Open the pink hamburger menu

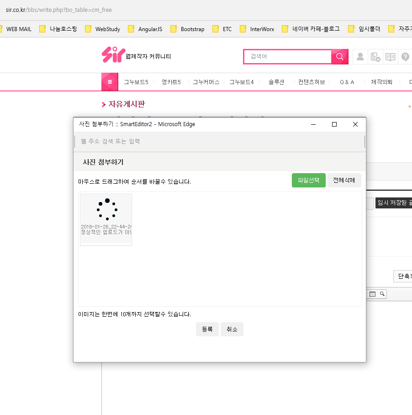(110, 82)
